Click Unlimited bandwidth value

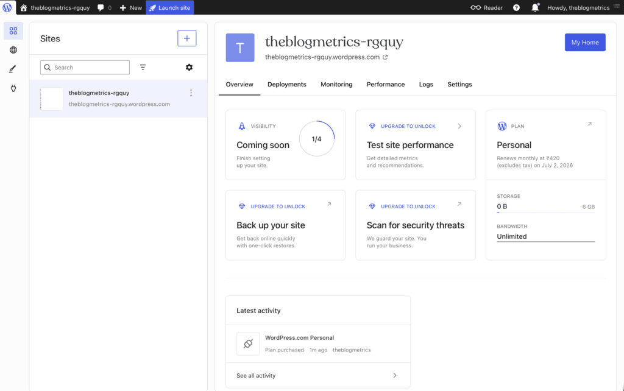coord(512,236)
